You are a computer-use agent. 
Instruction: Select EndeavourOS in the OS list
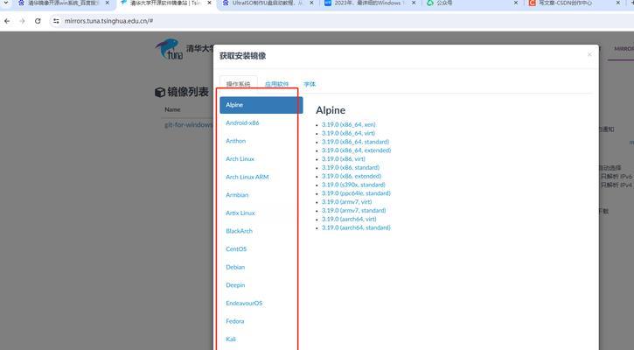[244, 303]
